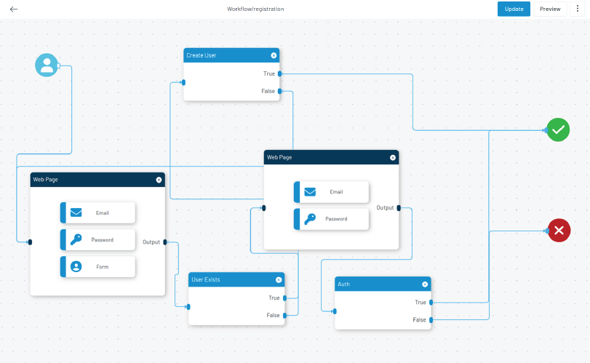
Task: Open the three-dot more options menu
Action: (x=577, y=9)
